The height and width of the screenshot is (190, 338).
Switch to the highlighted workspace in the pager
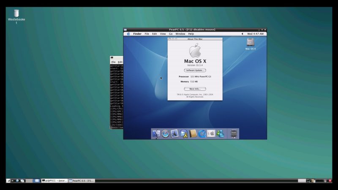pyautogui.click(x=37, y=181)
